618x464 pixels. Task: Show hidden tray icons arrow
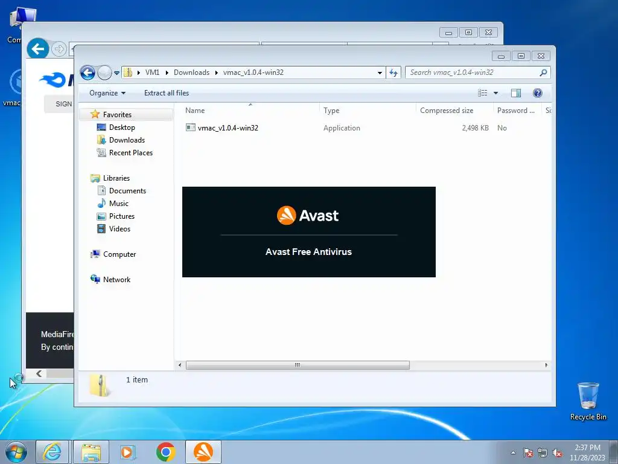[x=513, y=453]
